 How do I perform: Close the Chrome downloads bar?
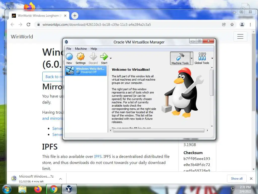(251, 179)
